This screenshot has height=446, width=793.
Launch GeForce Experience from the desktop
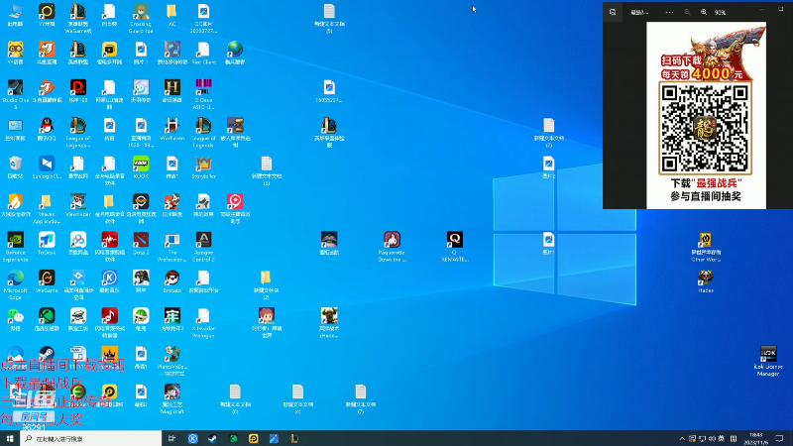point(15,247)
